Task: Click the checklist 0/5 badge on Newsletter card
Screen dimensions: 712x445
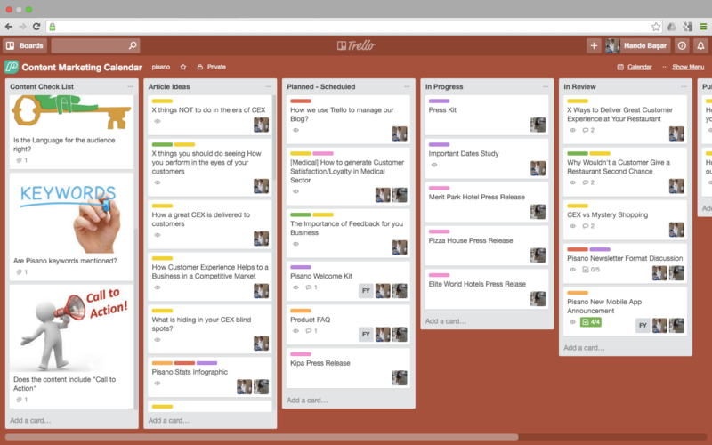Action: [x=591, y=270]
